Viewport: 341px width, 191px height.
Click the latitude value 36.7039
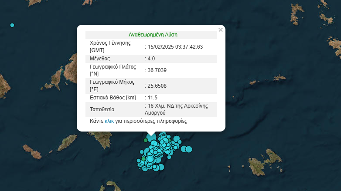click(x=157, y=70)
